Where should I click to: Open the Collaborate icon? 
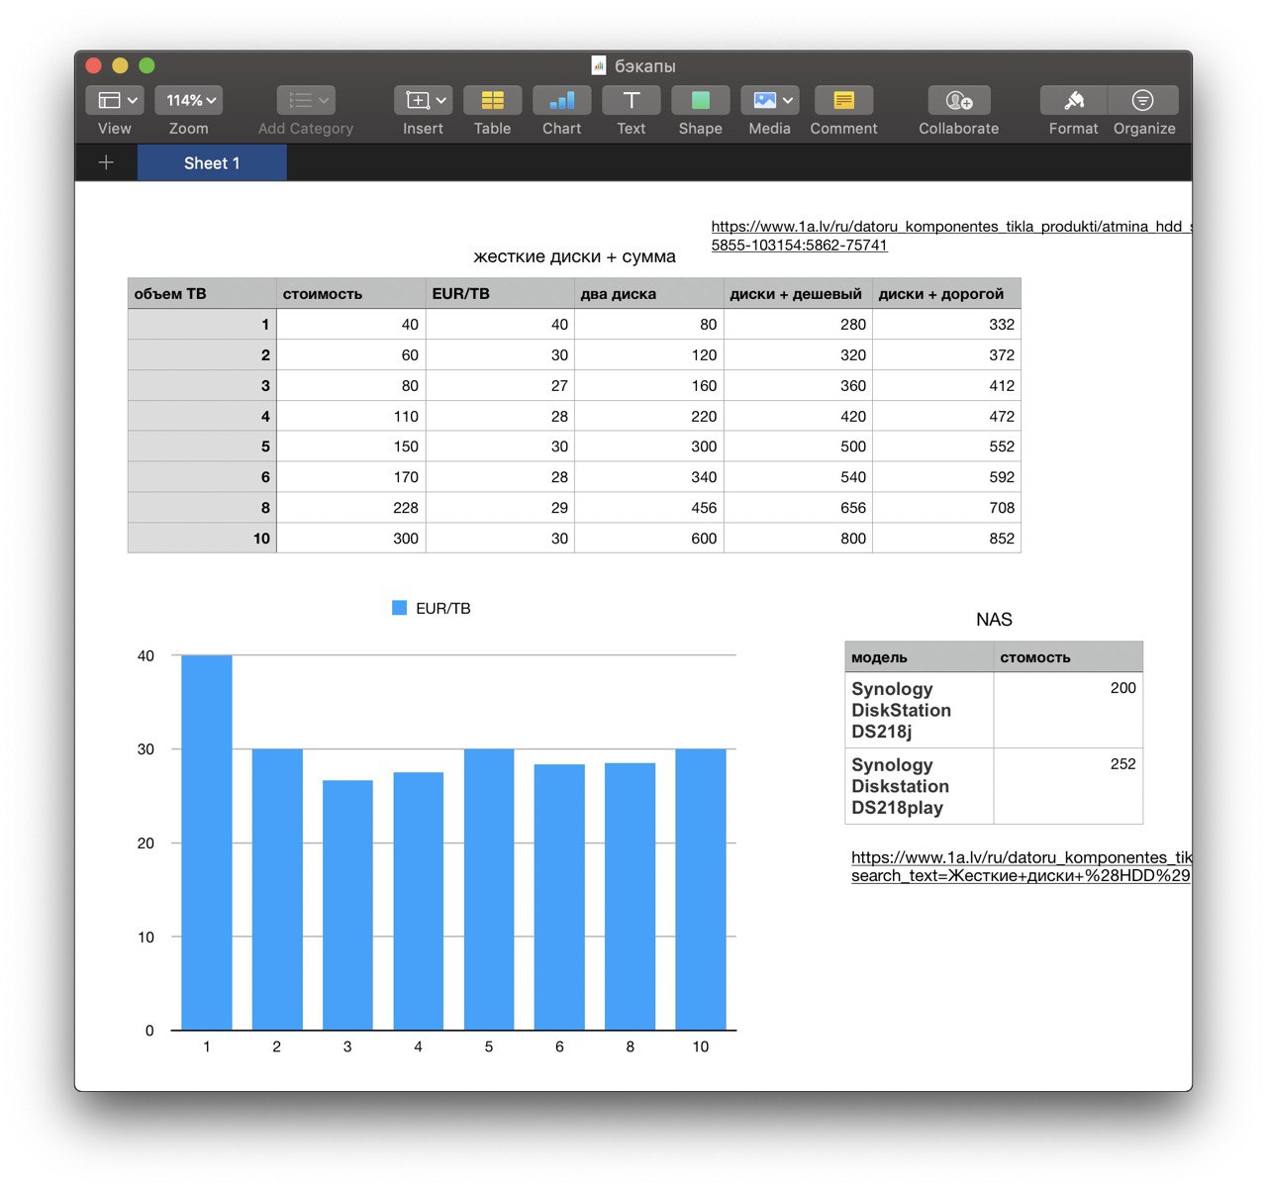point(958,100)
